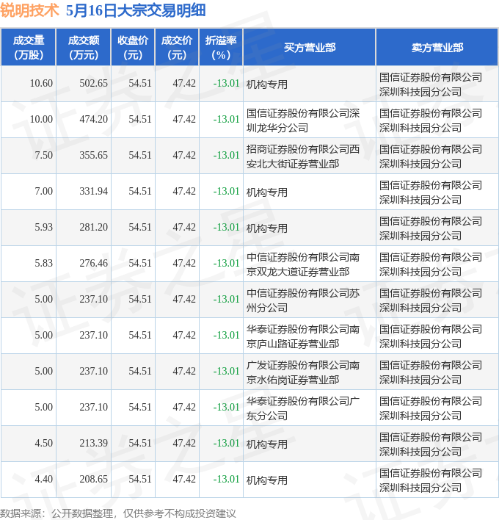499x520 pixels.
Task: Click 机构专用 in the 208.65 row
Action: coord(266,480)
